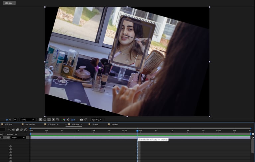Viewport: 255px width, 162px height.
Task: Click the 02:00f mark on time ruler
Action: pyautogui.click(x=219, y=131)
